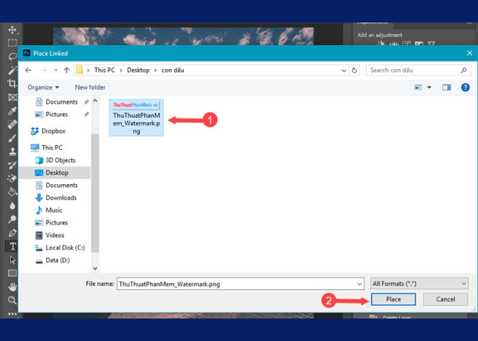Select the ThuThuatPhanMem_Watermark.png file thumbnail
This screenshot has height=341, width=478.
click(x=136, y=117)
